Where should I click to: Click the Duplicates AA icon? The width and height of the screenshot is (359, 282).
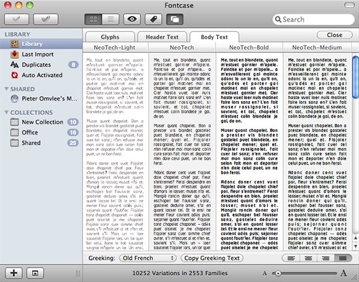tap(14, 65)
